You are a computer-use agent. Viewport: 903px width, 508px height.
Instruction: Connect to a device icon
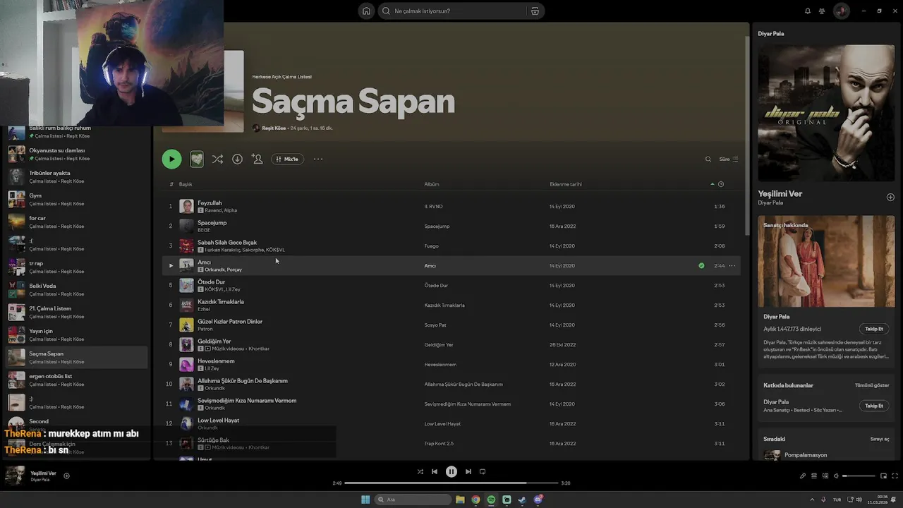pos(825,476)
